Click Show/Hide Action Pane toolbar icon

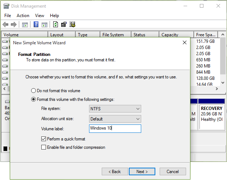45,25
